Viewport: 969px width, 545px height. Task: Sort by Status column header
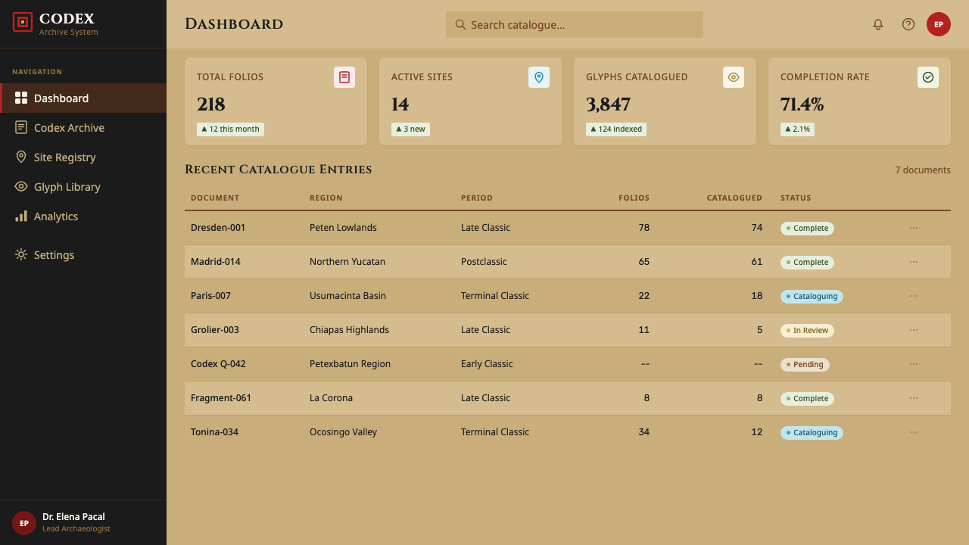point(796,198)
